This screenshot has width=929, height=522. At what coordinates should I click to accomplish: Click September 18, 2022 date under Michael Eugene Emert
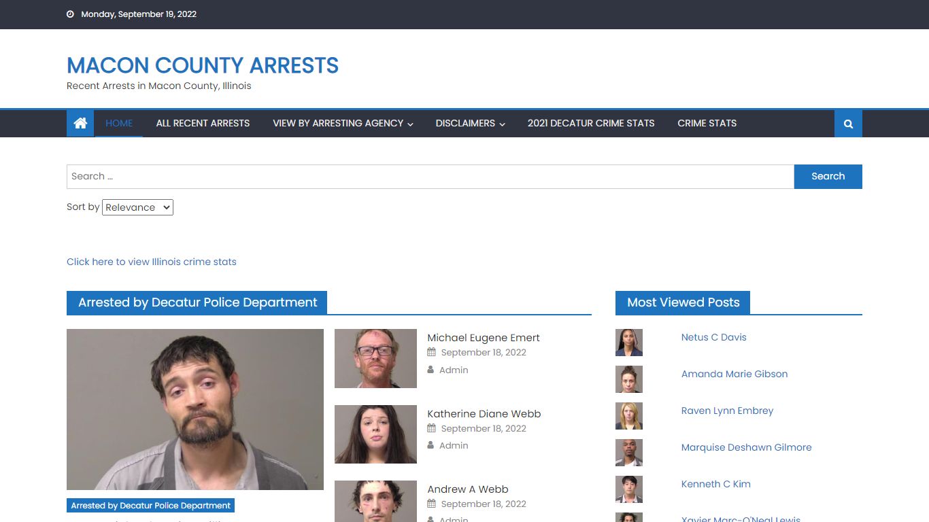pyautogui.click(x=484, y=352)
